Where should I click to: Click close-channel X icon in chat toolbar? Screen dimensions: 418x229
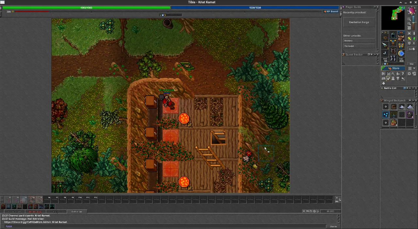304,211
